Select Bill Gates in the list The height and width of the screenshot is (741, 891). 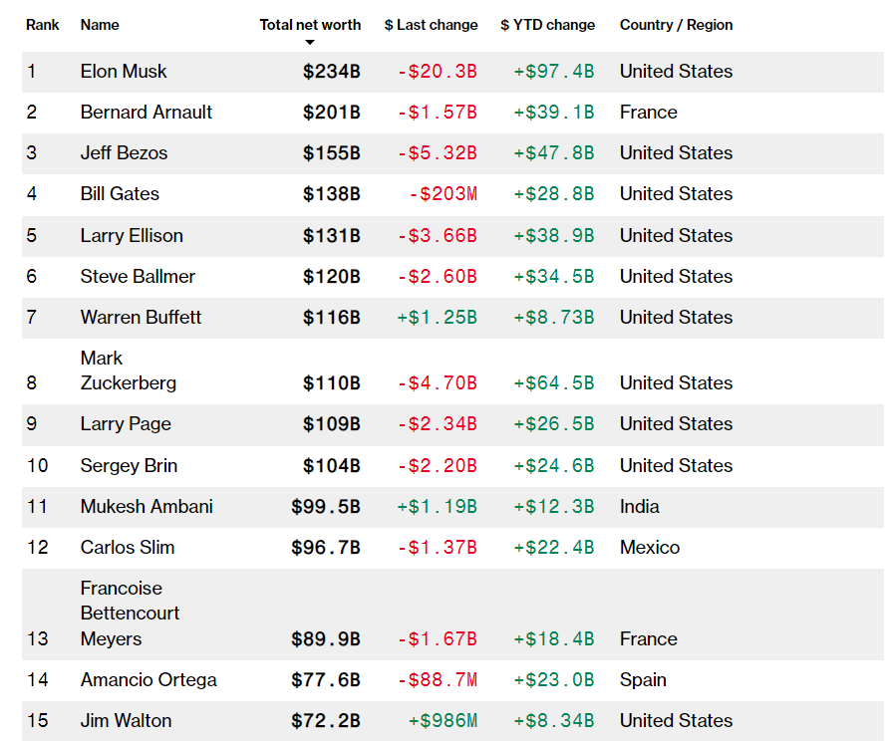pyautogui.click(x=120, y=194)
